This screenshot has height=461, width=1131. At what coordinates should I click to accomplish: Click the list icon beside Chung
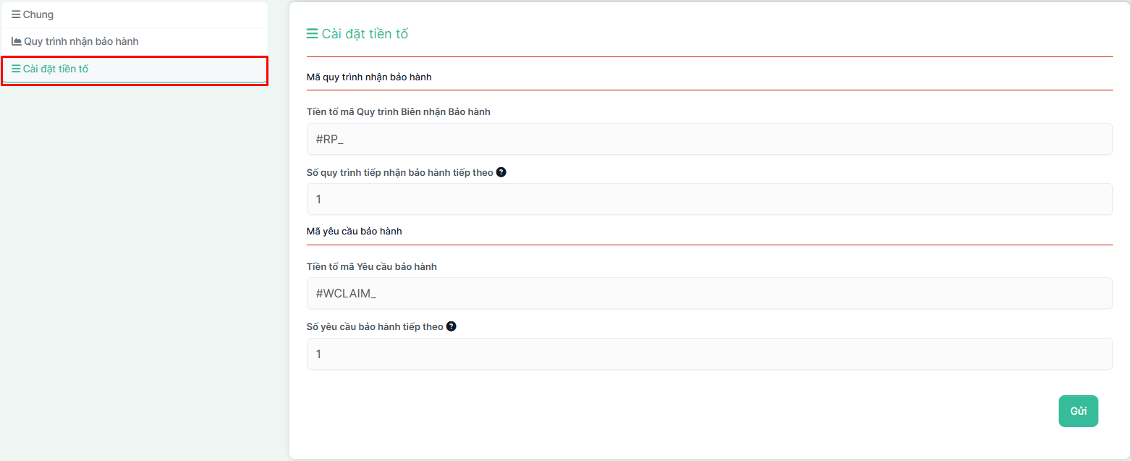pyautogui.click(x=16, y=14)
